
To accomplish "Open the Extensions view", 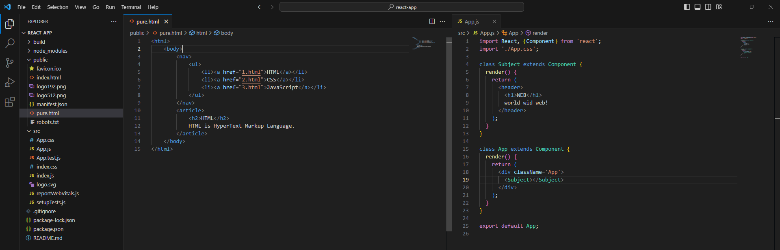I will coord(10,102).
